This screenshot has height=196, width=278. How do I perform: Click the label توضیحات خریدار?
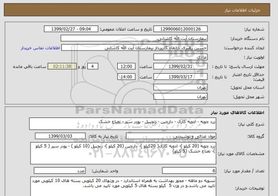[250, 188]
